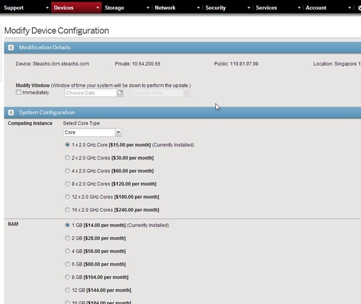Enable the Immediately checkbox

(x=19, y=93)
